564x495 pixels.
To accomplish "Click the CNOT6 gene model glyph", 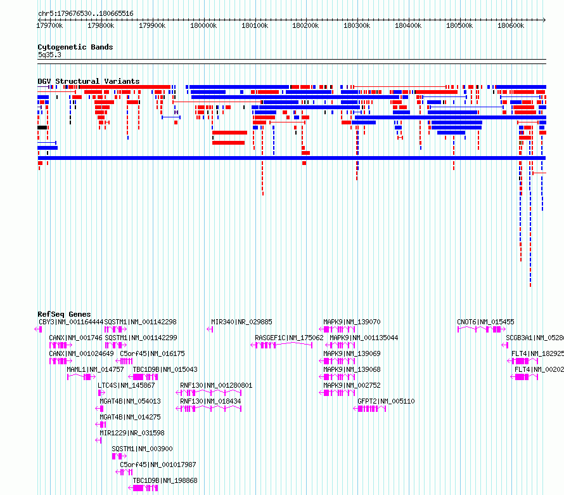I will coord(481,329).
